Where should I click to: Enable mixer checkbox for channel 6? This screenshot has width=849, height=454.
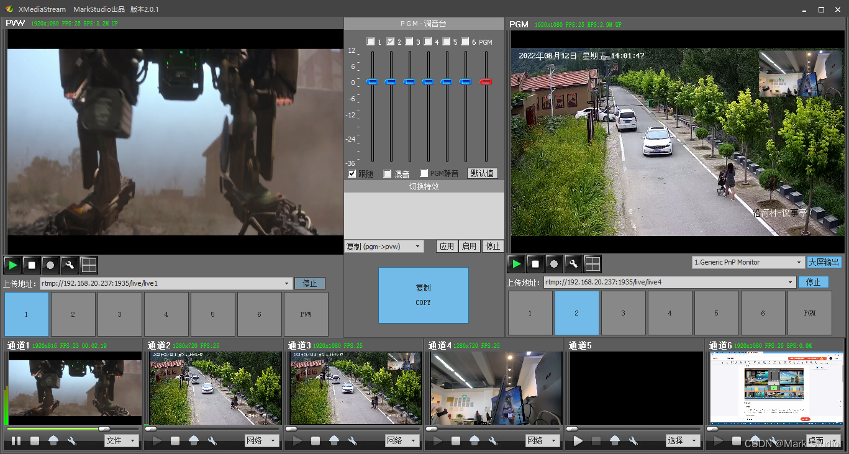pyautogui.click(x=465, y=42)
